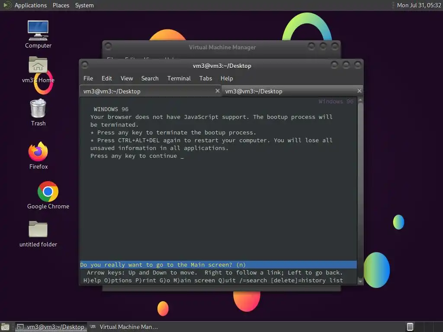Minimize the terminal window
The height and width of the screenshot is (332, 443).
click(x=334, y=65)
